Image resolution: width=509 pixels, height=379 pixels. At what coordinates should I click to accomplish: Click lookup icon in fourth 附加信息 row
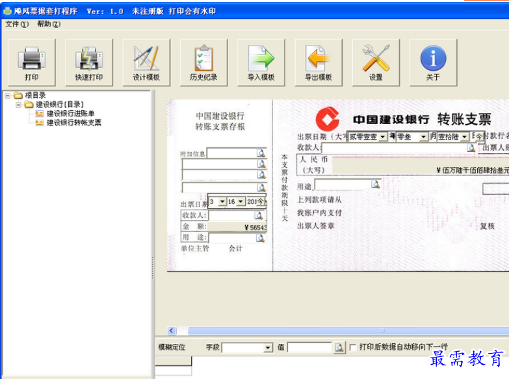pos(261,187)
